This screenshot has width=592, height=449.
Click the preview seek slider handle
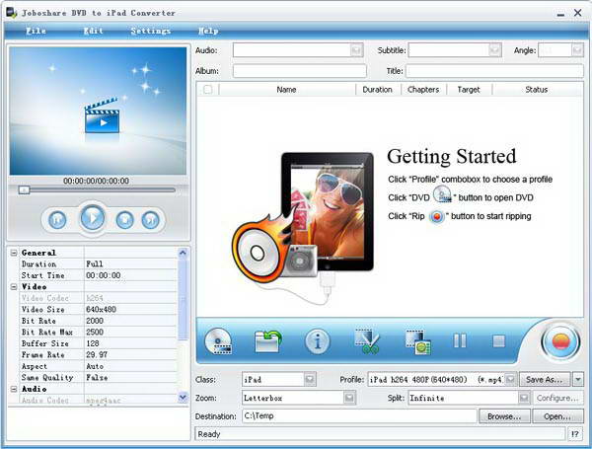24,189
